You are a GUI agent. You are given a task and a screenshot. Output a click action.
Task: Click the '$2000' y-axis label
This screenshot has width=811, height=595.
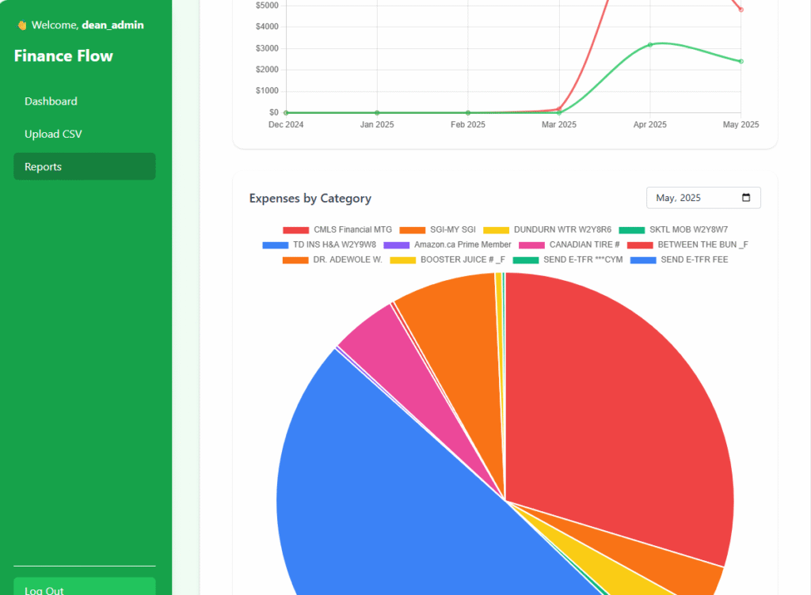(x=267, y=69)
